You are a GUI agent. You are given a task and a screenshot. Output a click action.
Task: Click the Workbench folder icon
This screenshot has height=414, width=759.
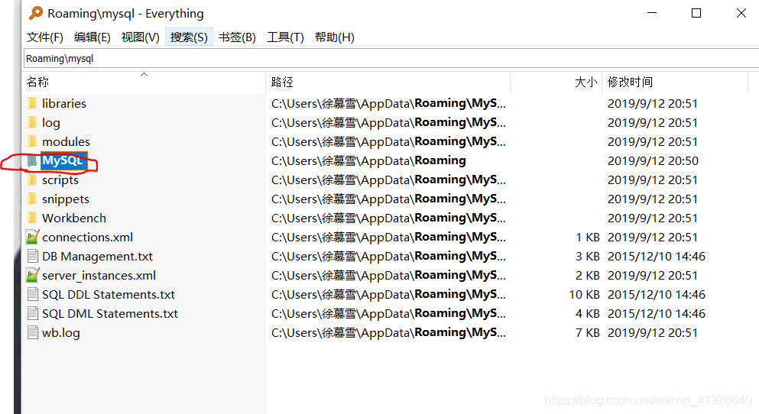32,218
